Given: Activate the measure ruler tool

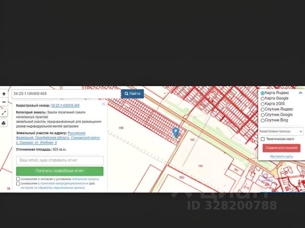Looking at the screenshot, I should [4, 113].
